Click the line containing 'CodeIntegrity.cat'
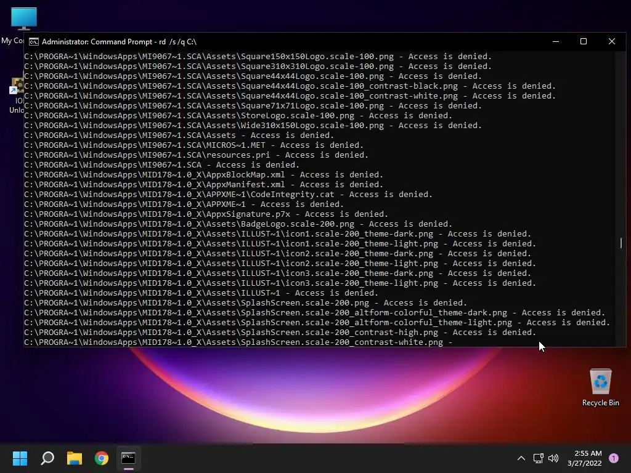This screenshot has height=473, width=631. 228,194
